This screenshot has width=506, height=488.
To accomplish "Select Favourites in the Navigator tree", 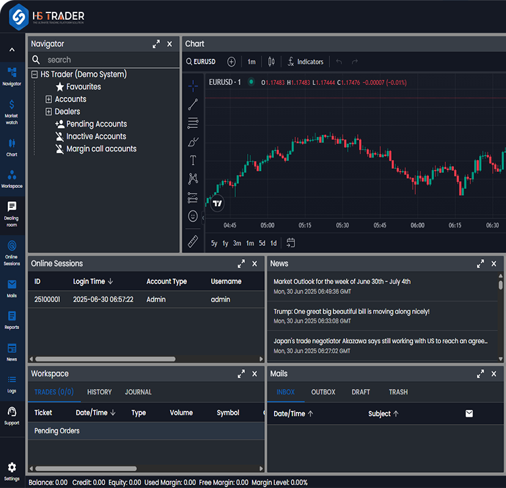I will point(78,87).
